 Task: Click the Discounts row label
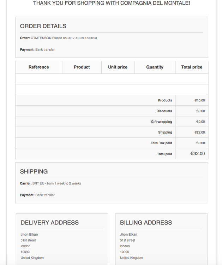164,111
